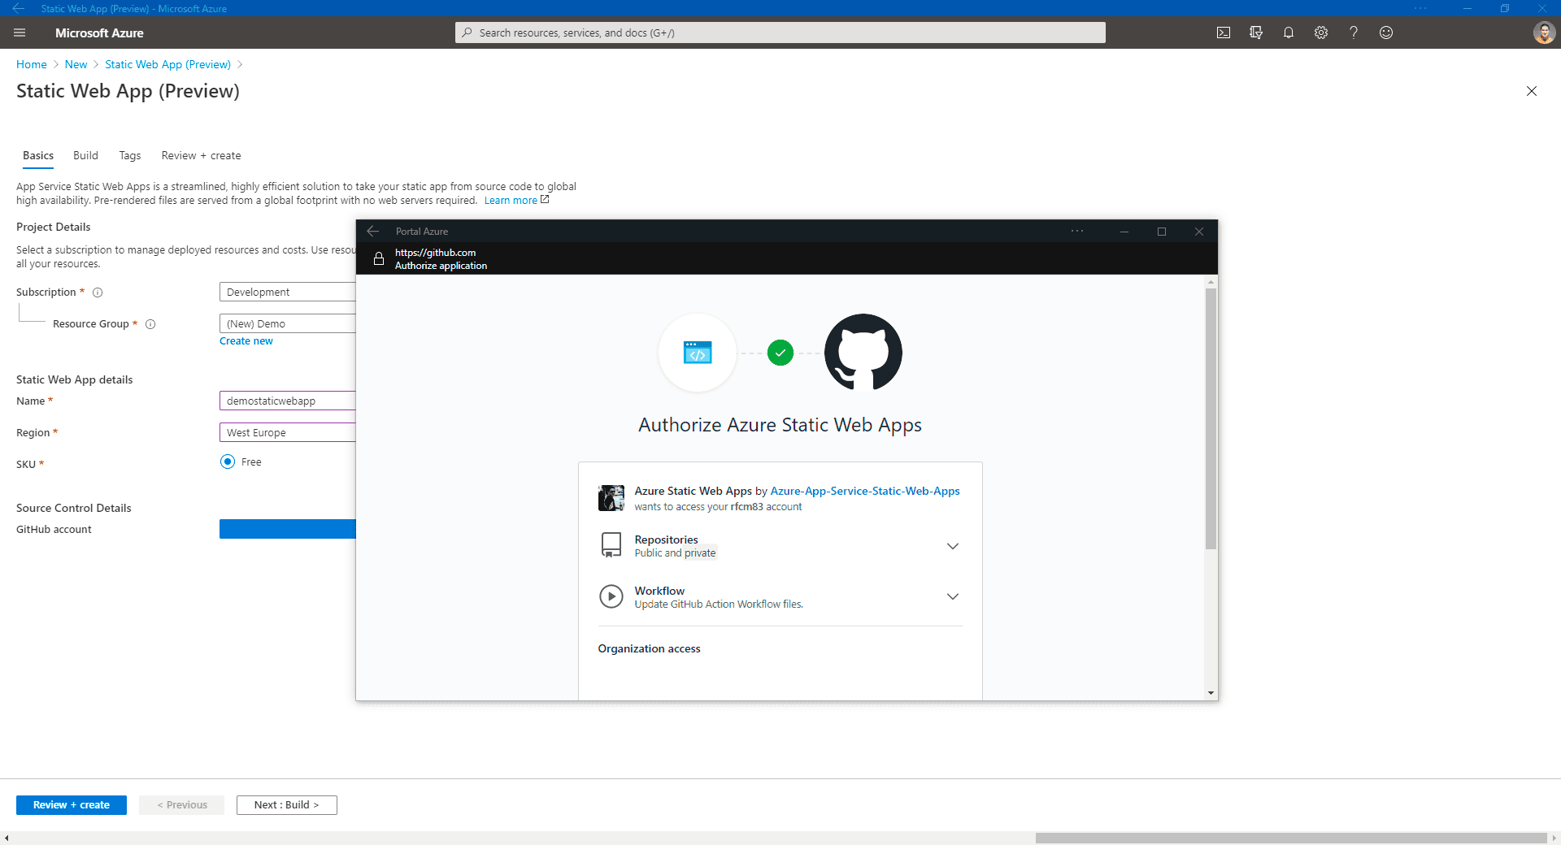
Task: Open the popup's three-dot more options
Action: point(1077,232)
